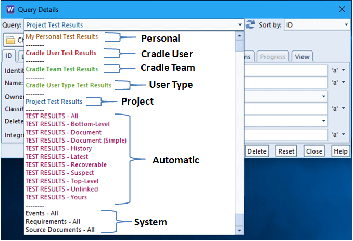Image resolution: width=353 pixels, height=241 pixels.
Task: Select Cradle User Type Test Results query
Action: point(68,85)
